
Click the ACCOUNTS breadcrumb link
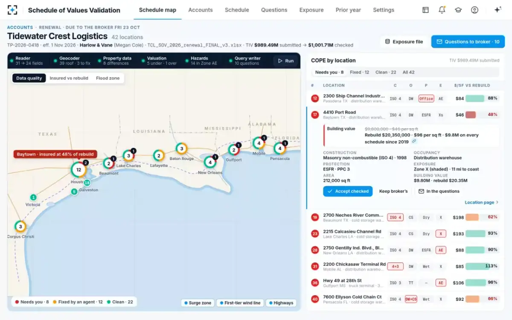[20, 27]
